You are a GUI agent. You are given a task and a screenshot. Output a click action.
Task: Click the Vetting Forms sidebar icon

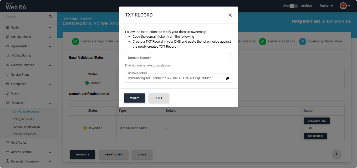8,56
